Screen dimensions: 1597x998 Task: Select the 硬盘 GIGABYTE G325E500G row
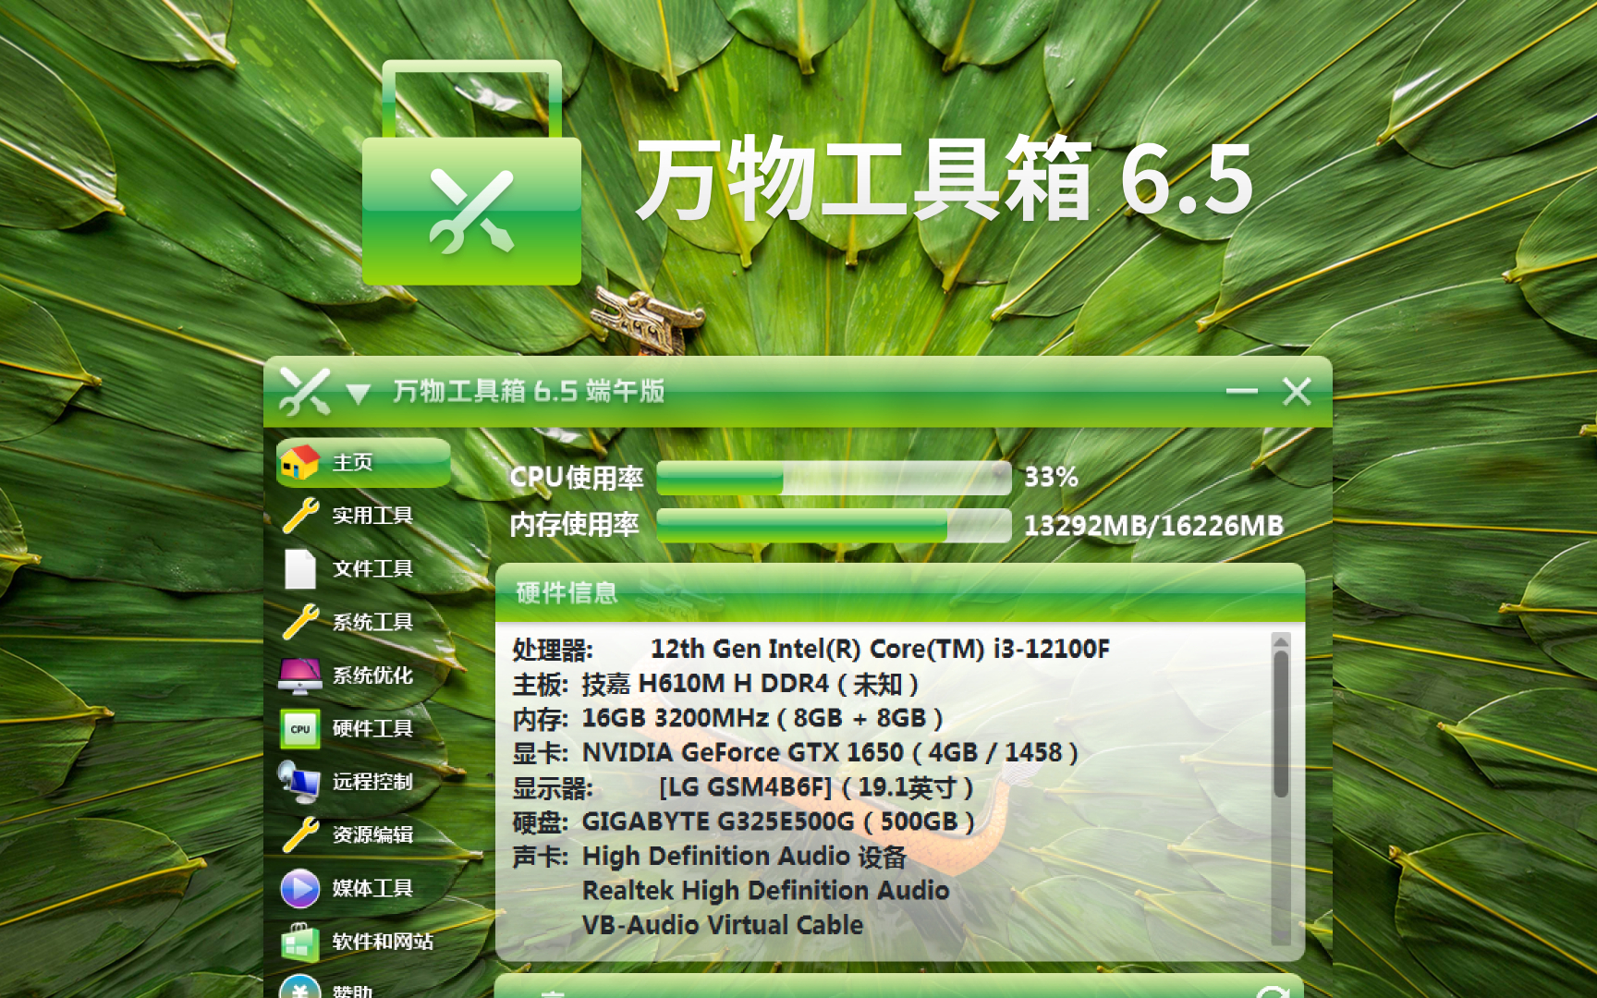(x=743, y=822)
